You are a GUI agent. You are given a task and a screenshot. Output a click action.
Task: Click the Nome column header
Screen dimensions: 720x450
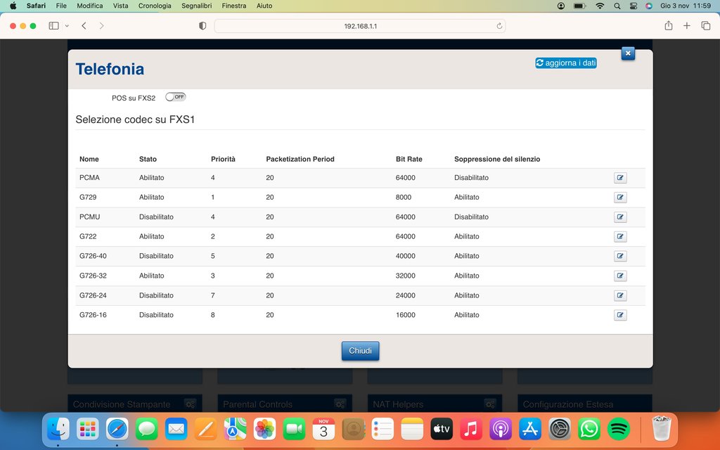pos(89,160)
